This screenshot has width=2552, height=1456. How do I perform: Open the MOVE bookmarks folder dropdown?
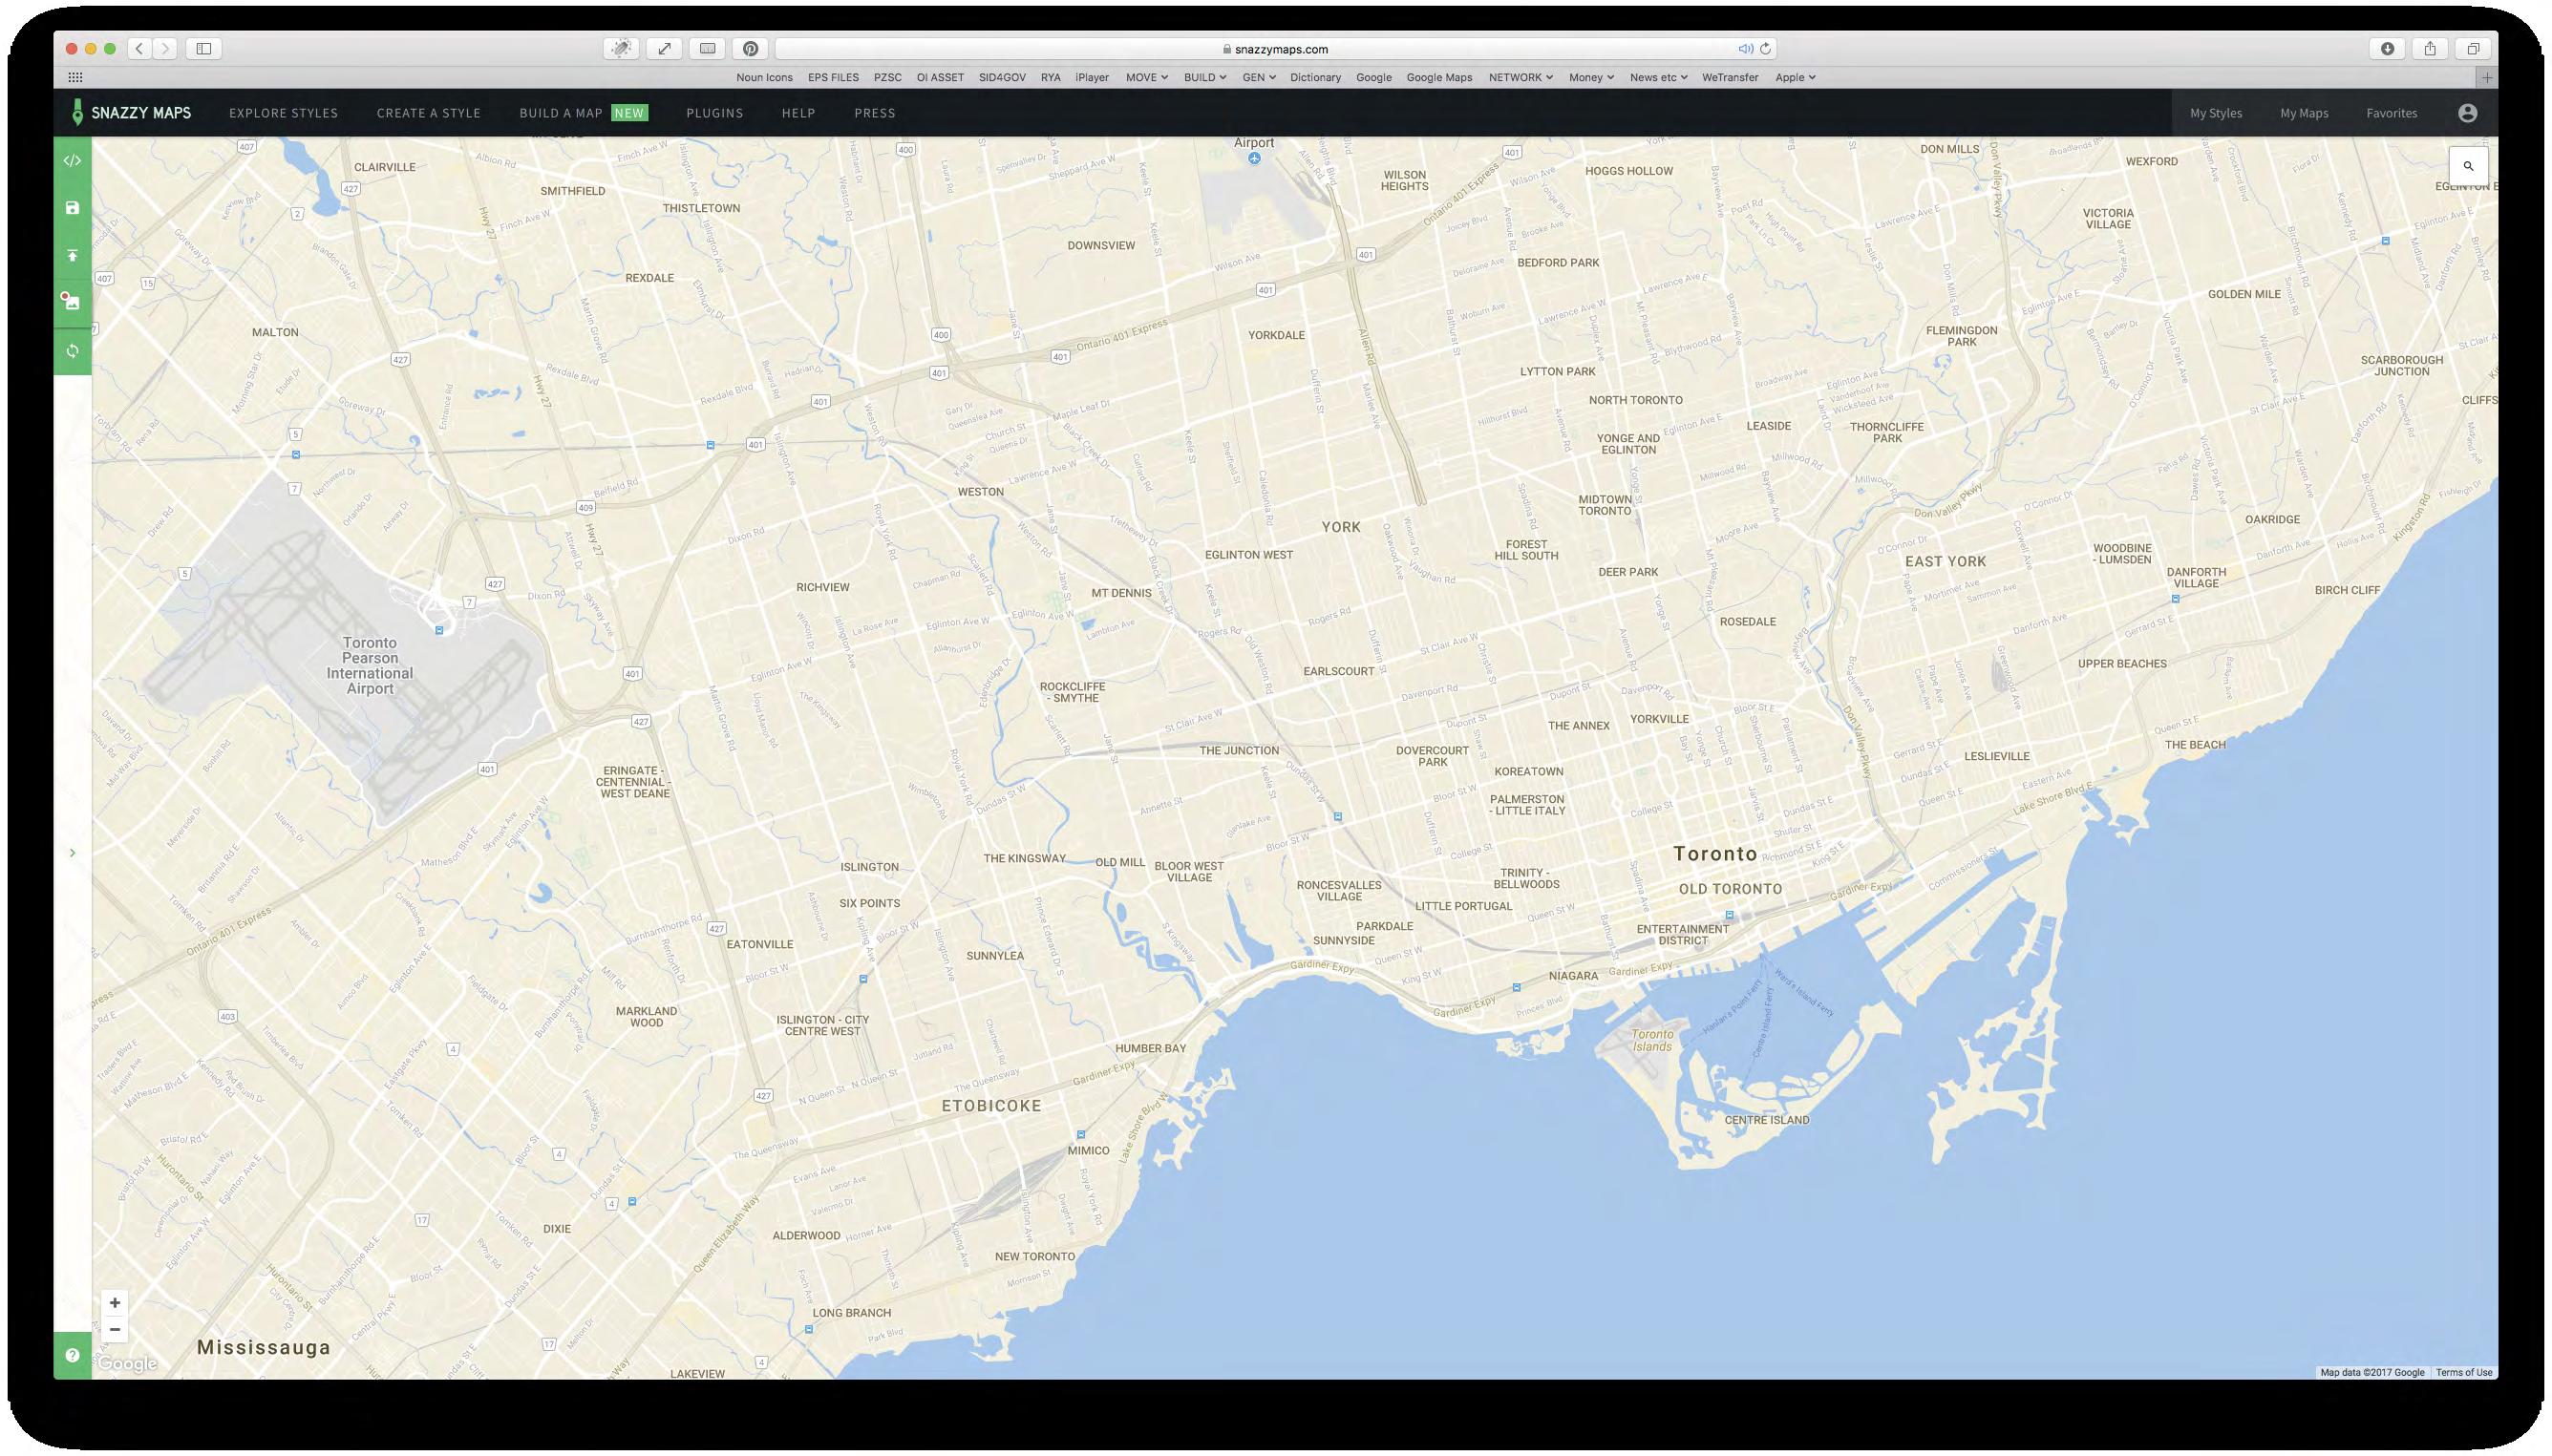click(x=1145, y=77)
